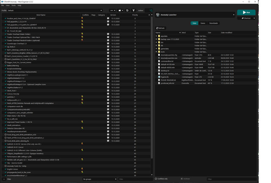Screen dimensions: 271x183
Task: Click the scroll down arrow of mod list
Action: coord(152,175)
